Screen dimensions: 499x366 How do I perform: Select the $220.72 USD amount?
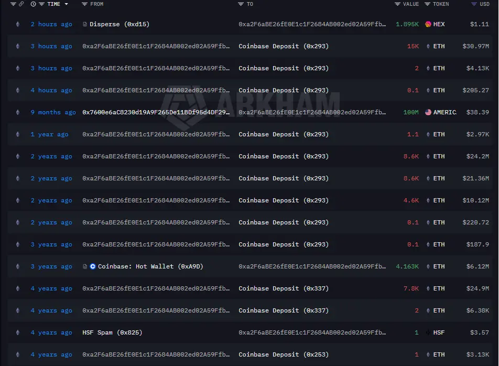[475, 222]
